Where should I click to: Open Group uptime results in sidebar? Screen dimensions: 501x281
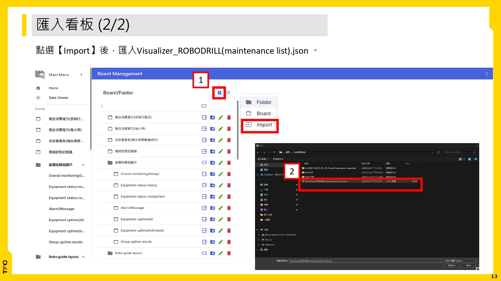tap(66, 242)
